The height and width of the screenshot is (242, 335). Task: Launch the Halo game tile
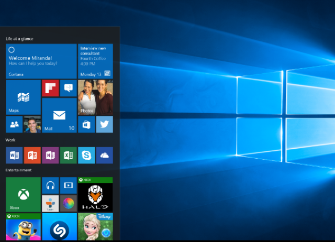[95, 194]
